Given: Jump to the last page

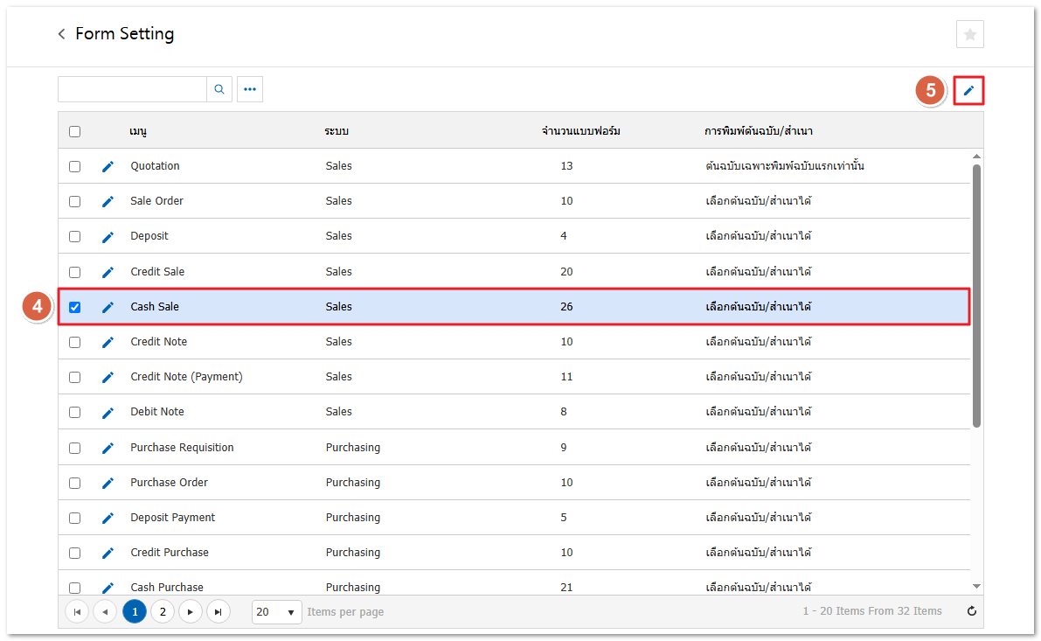Looking at the screenshot, I should (219, 611).
